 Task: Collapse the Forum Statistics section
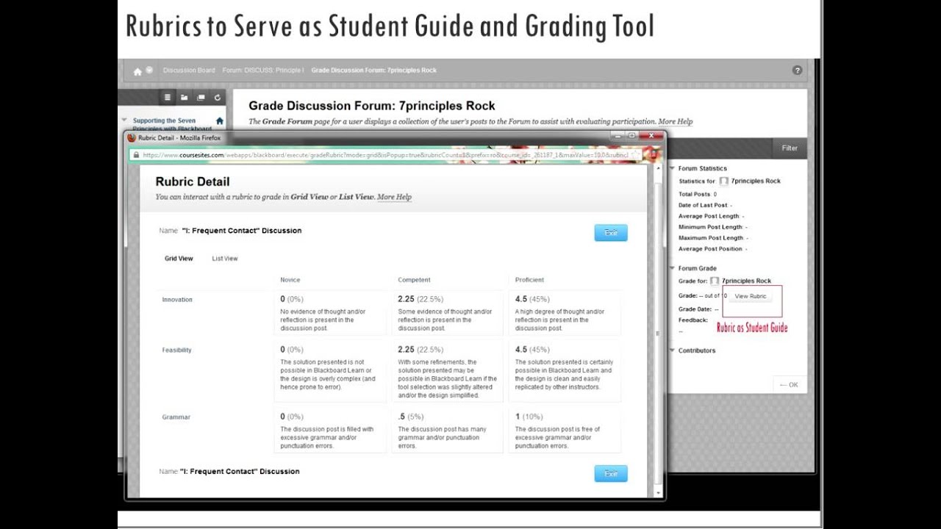click(x=670, y=168)
